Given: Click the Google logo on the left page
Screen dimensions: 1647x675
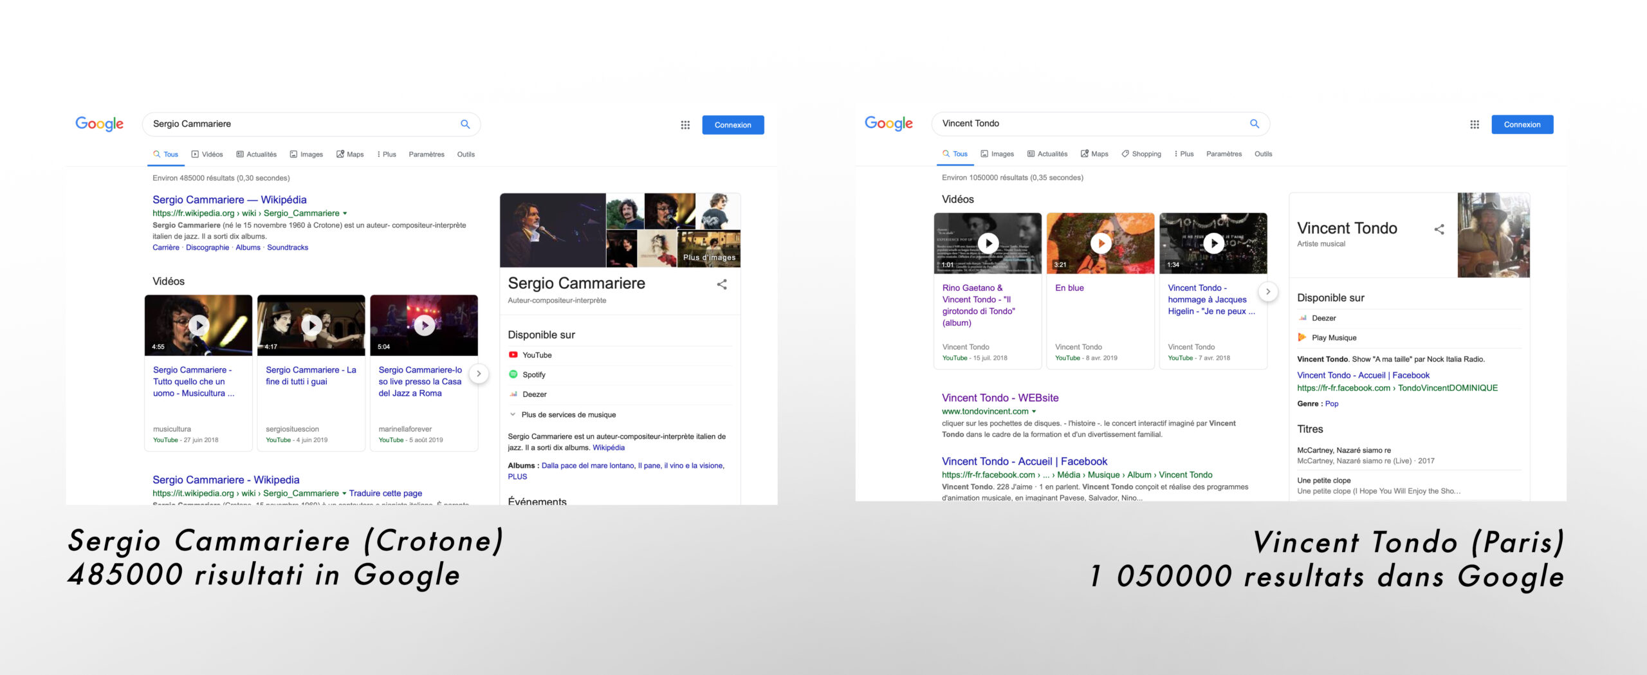Looking at the screenshot, I should click(x=100, y=124).
